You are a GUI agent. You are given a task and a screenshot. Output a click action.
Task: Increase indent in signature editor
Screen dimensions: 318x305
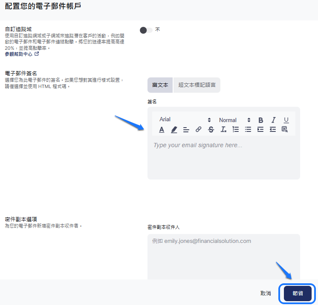pyautogui.click(x=260, y=130)
